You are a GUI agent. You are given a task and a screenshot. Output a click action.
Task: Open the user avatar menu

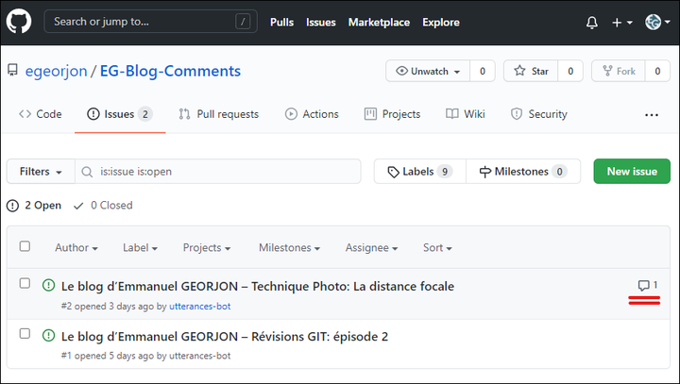(x=657, y=22)
